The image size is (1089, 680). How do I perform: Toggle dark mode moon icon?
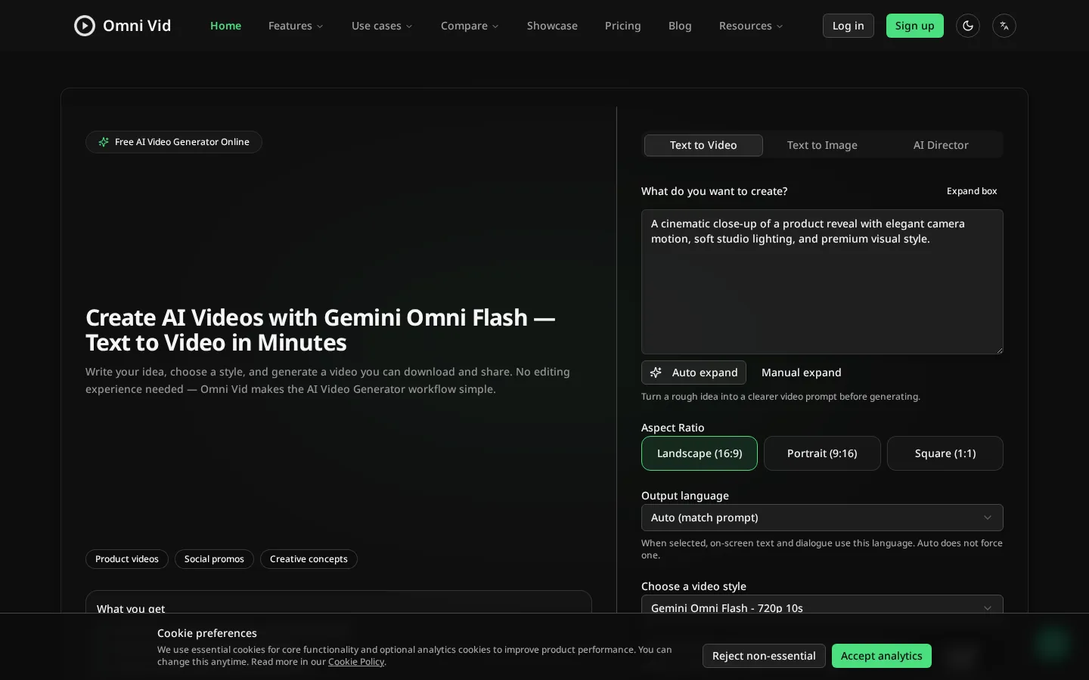point(968,26)
